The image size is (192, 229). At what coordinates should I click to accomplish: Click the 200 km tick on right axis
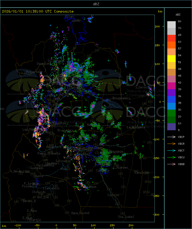[x=157, y=26]
